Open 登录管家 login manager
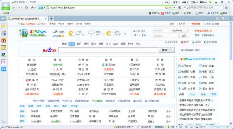Screen dimensions: 233x129 click(x=213, y=13)
